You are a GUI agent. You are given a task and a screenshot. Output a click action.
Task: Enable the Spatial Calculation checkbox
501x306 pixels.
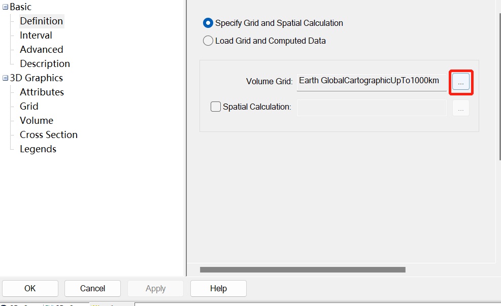click(x=216, y=107)
